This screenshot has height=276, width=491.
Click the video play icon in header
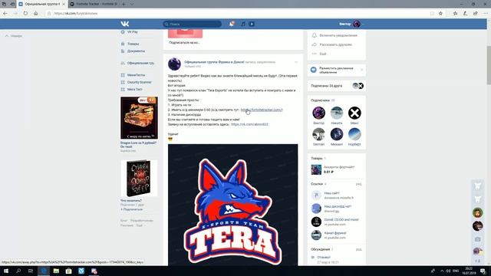(x=252, y=24)
